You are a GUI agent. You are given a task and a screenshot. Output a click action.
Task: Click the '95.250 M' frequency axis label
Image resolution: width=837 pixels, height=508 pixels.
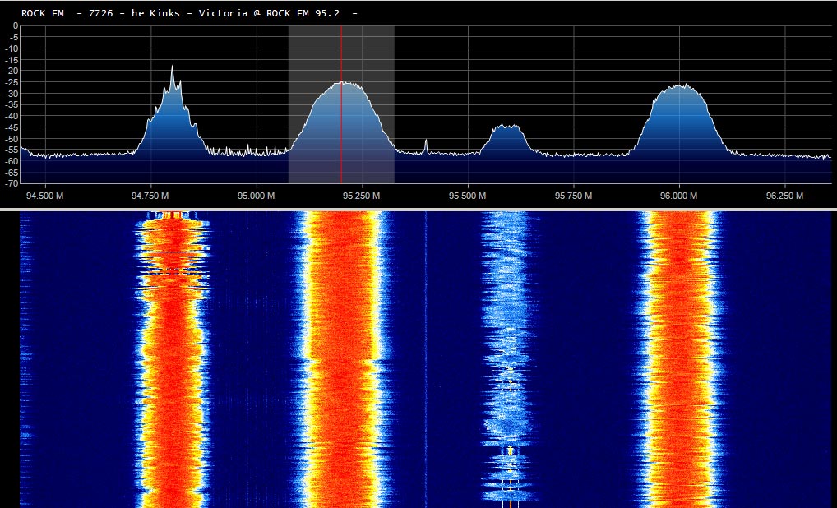362,196
